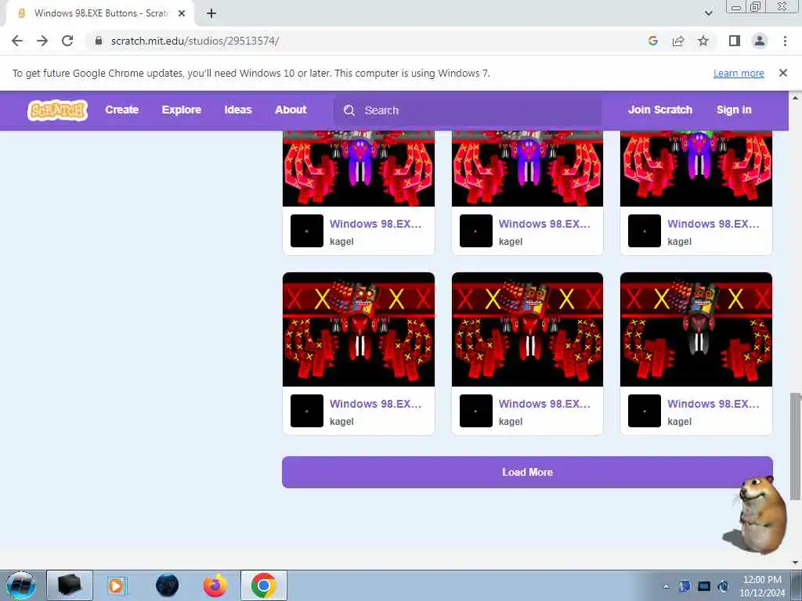The image size is (802, 601).
Task: Open bottom-middle red-face project thumbnail
Action: tap(527, 329)
